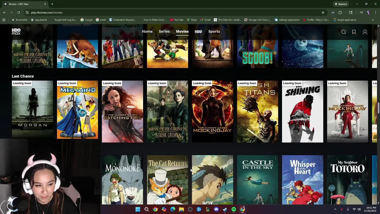Open the Chrome three-dot menu
The image size is (380, 214).
point(376,12)
